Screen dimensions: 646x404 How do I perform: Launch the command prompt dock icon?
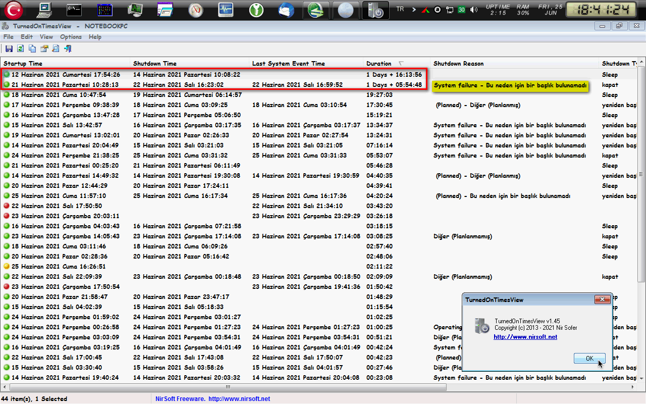pos(75,10)
